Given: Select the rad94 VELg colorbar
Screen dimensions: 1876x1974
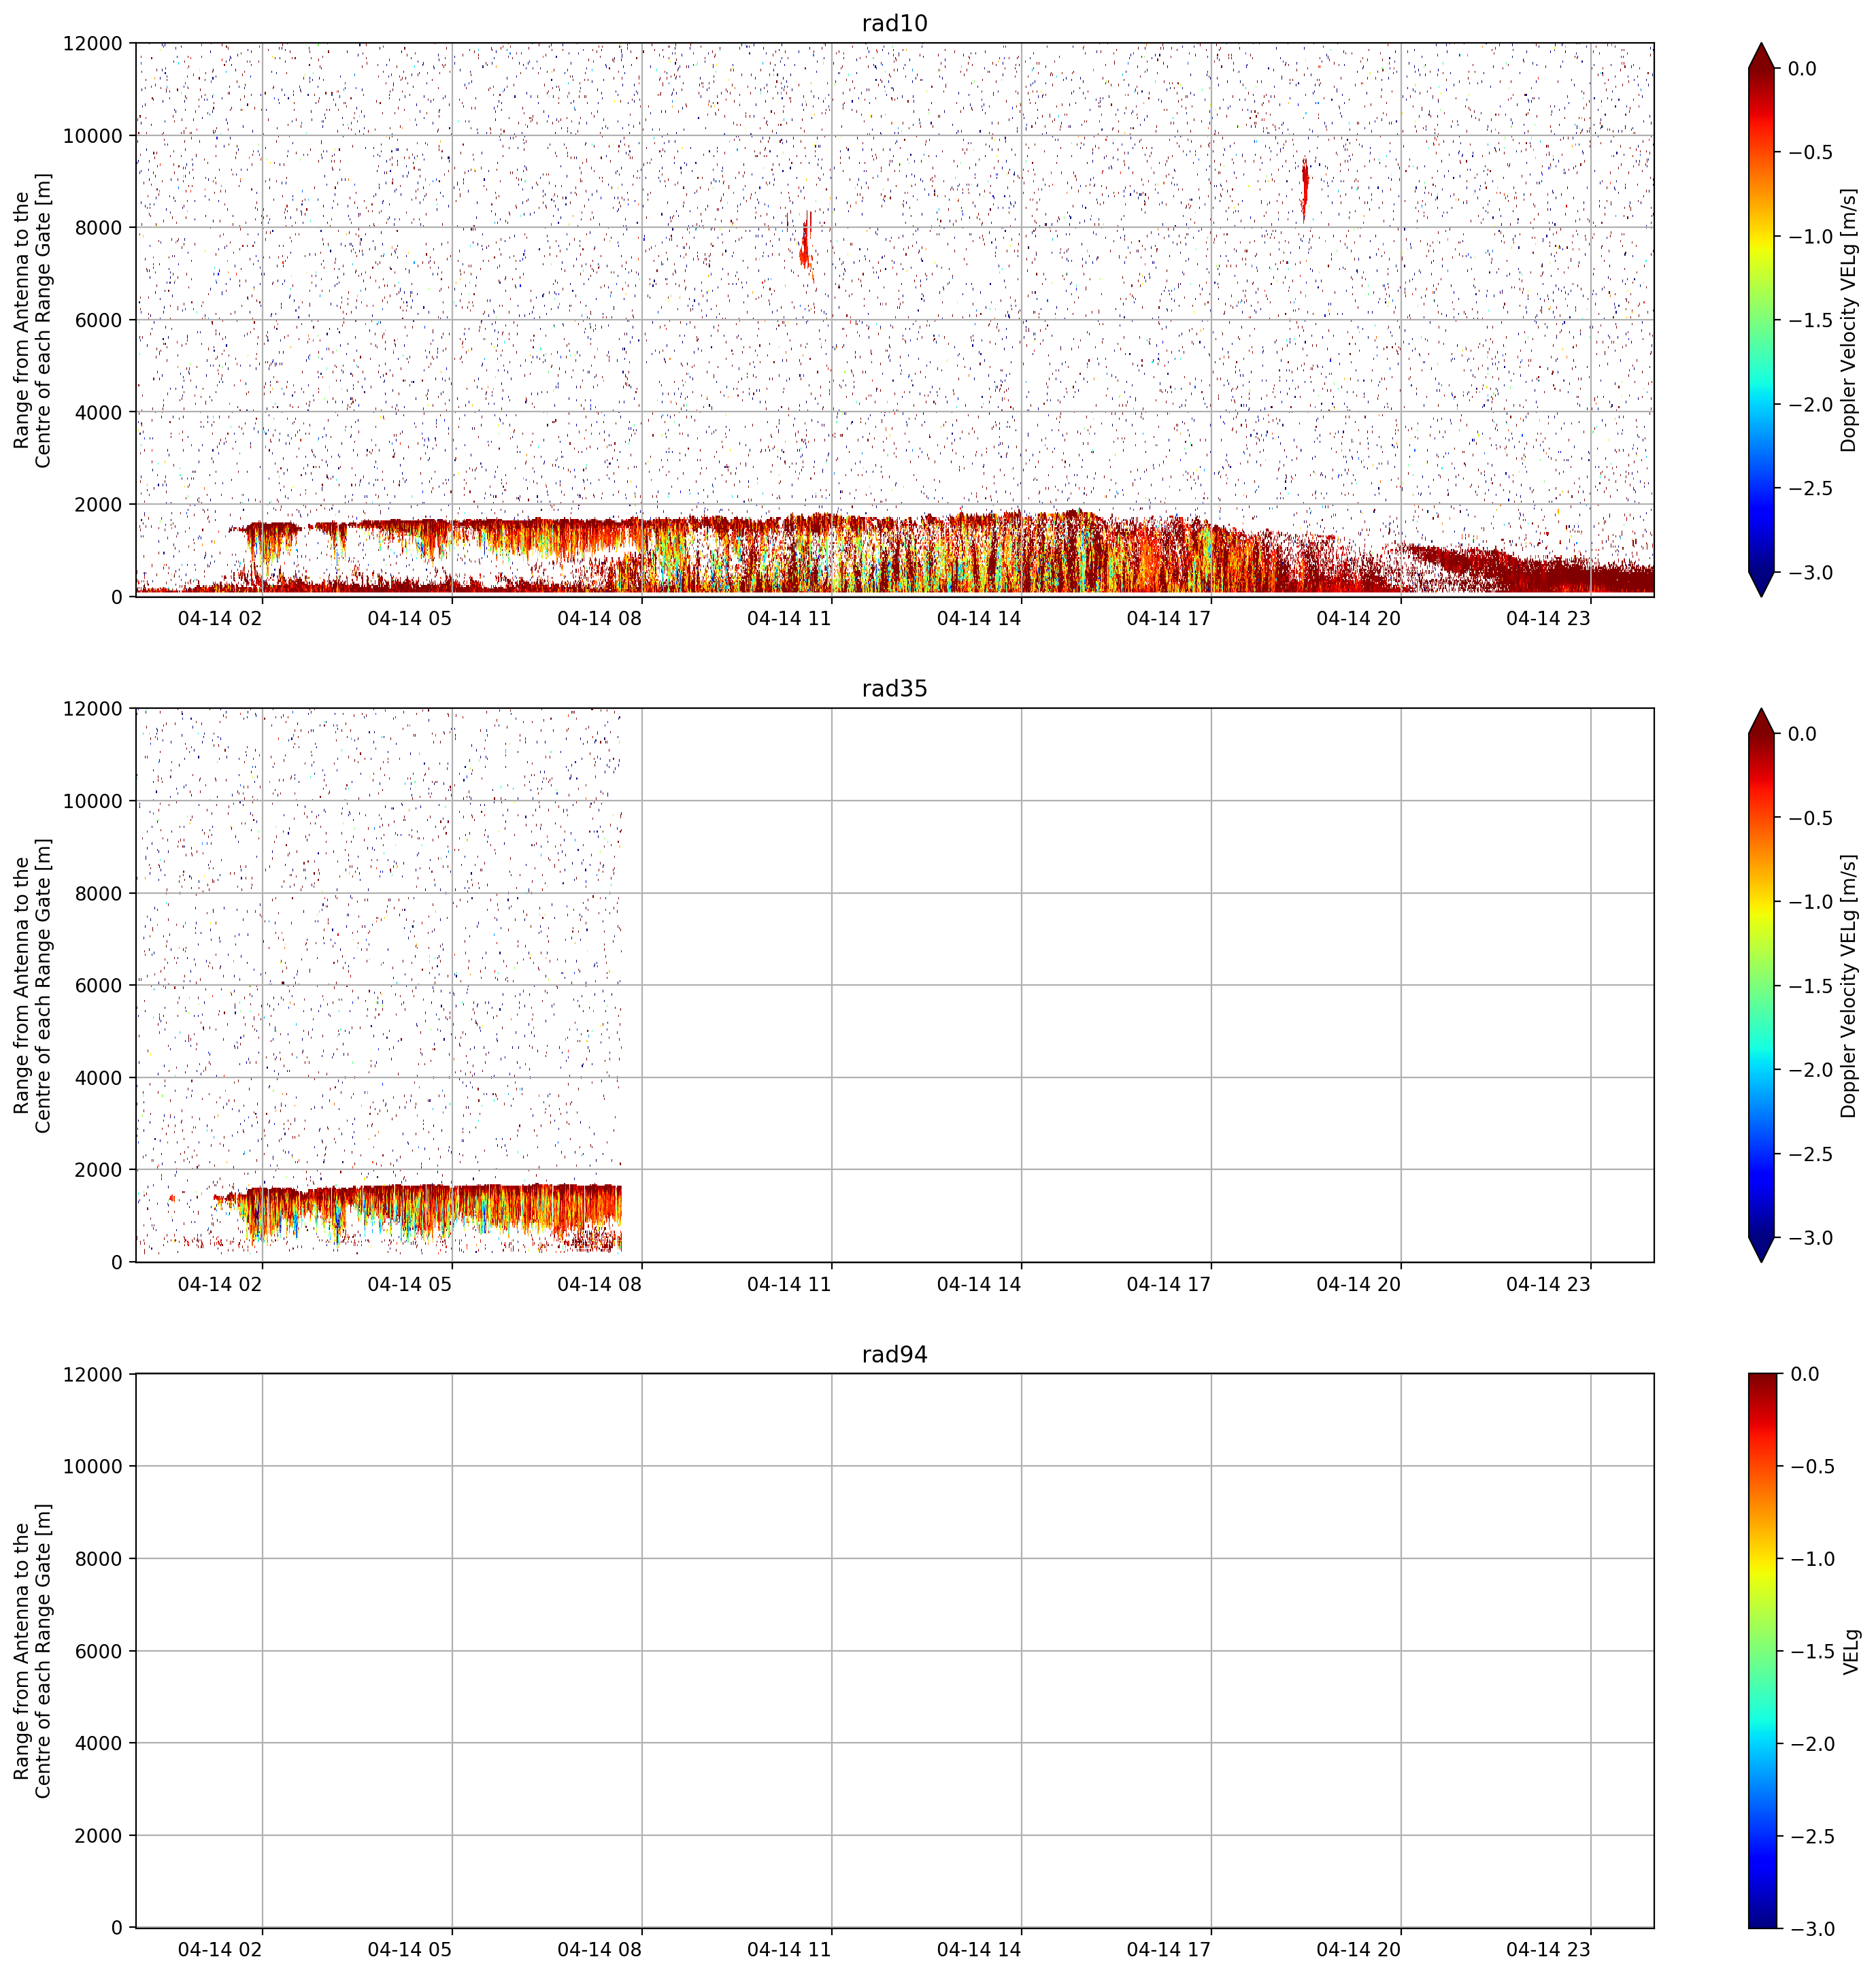Looking at the screenshot, I should [x=1762, y=1650].
